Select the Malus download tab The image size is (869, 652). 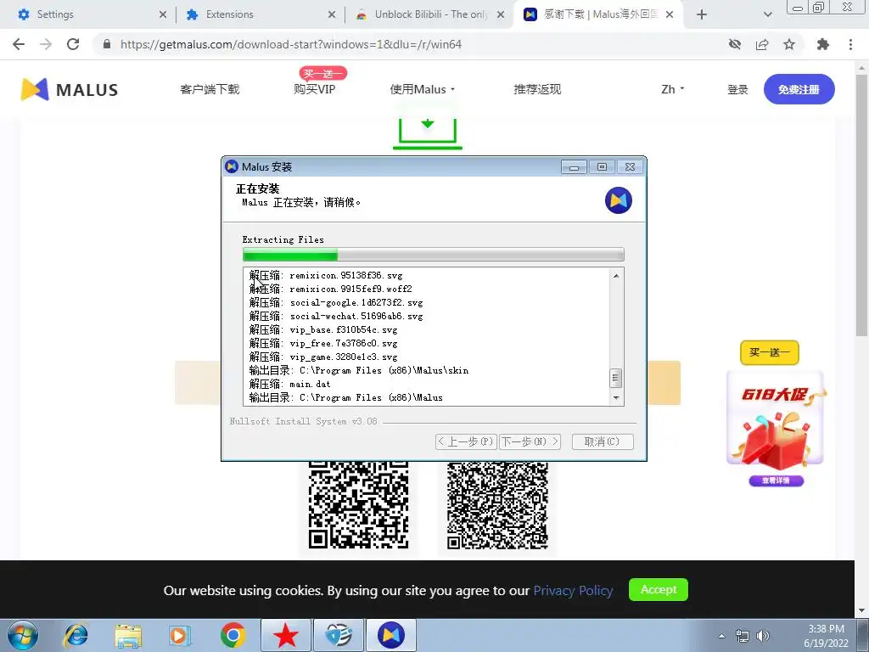[x=597, y=14]
